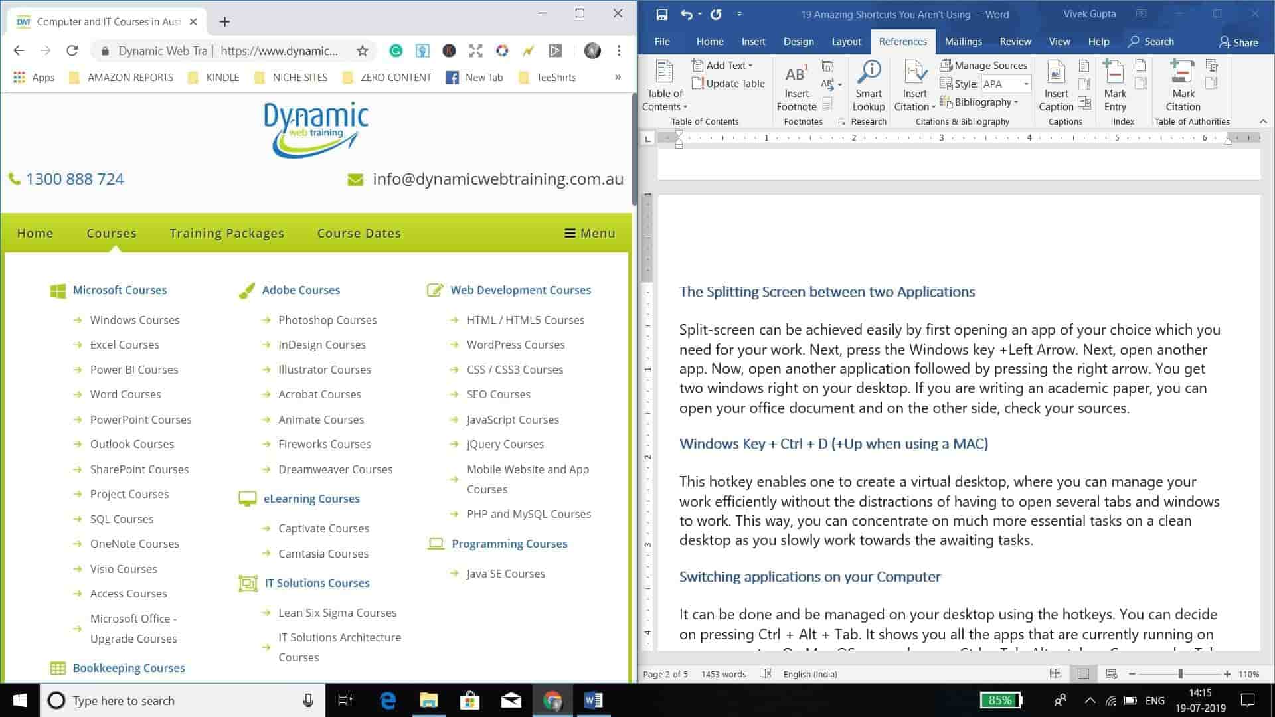The height and width of the screenshot is (717, 1275).
Task: Open the Layout ribbon tab
Action: pos(846,41)
